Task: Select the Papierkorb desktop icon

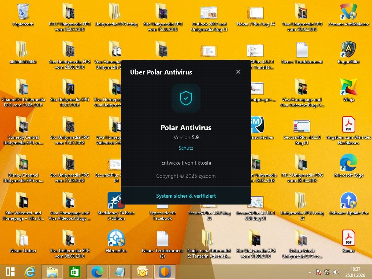Action: [x=23, y=15]
